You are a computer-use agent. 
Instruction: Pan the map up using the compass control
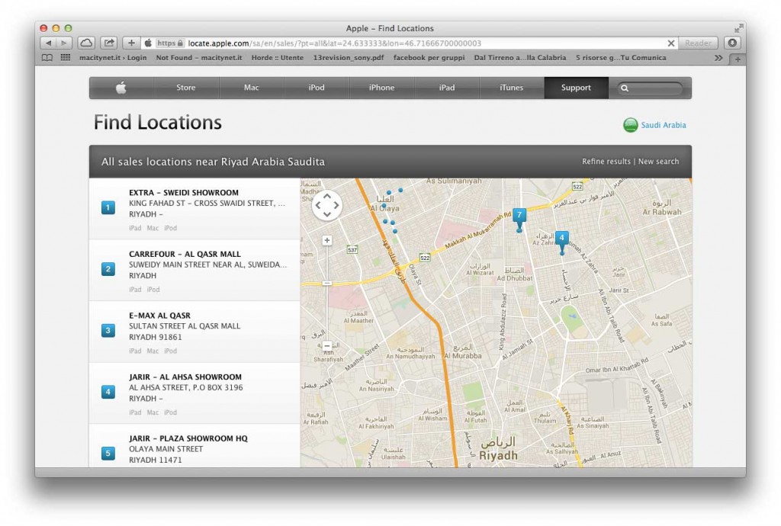click(x=326, y=195)
